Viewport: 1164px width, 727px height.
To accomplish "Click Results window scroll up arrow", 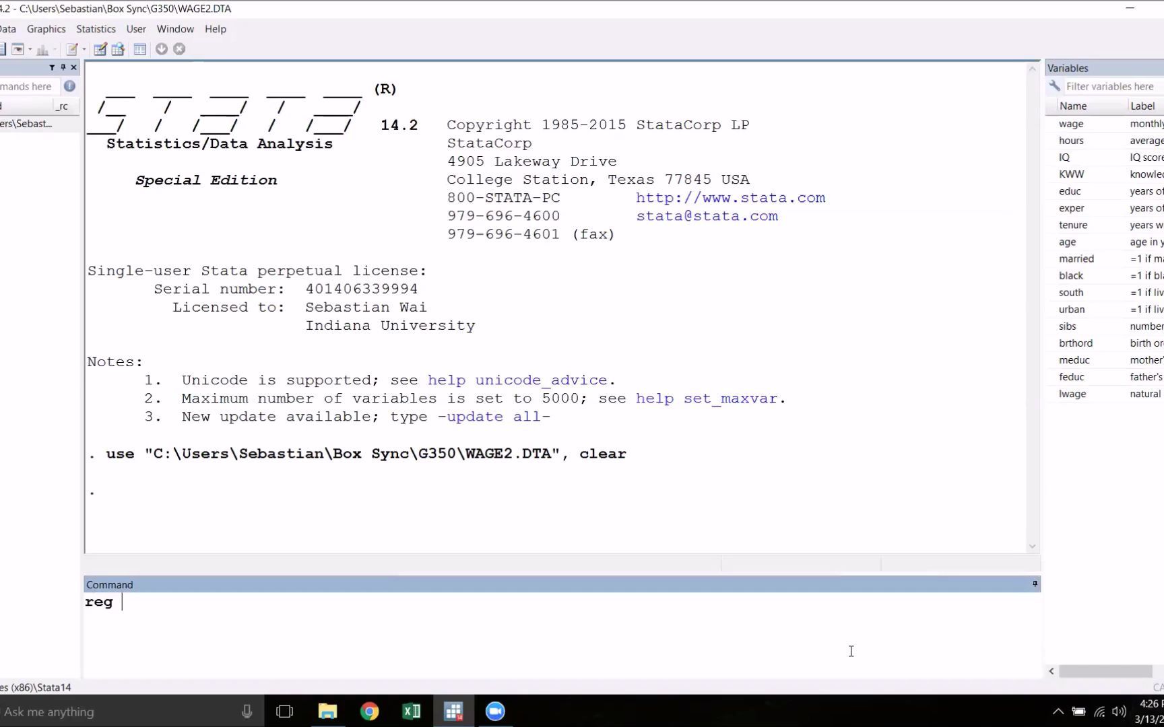I will pyautogui.click(x=1032, y=69).
